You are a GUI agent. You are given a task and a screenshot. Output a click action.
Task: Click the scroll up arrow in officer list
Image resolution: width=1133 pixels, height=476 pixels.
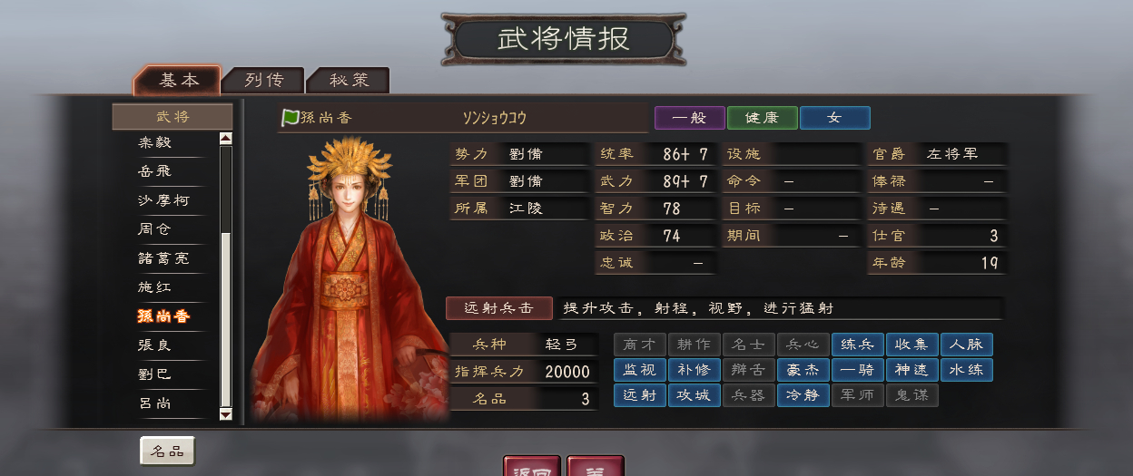point(226,139)
